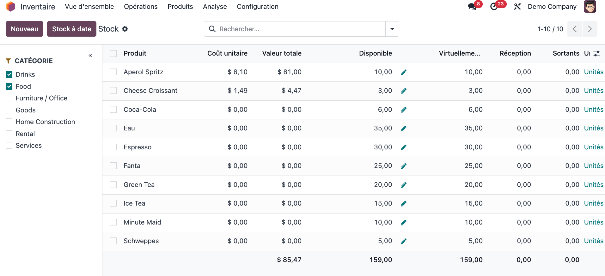Focus the Rechercher search field

[x=297, y=29]
